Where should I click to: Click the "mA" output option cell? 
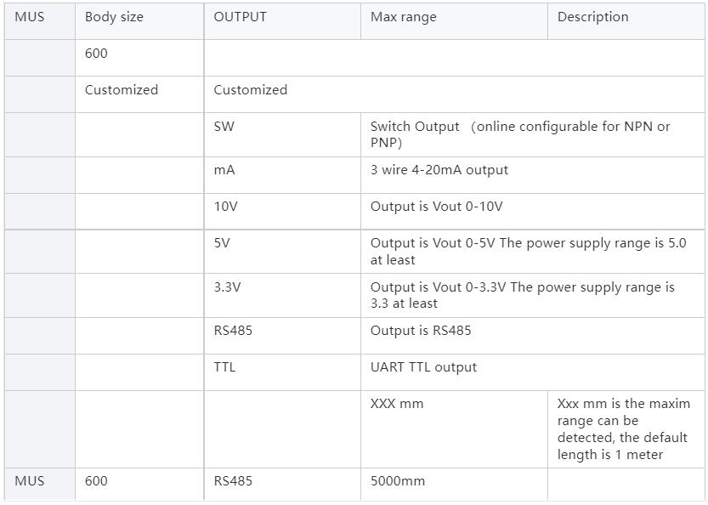point(224,170)
